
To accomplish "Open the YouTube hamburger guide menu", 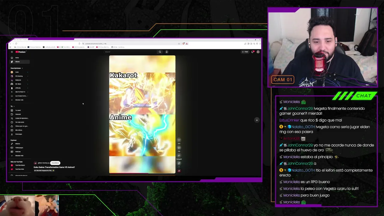I will [x=12, y=52].
